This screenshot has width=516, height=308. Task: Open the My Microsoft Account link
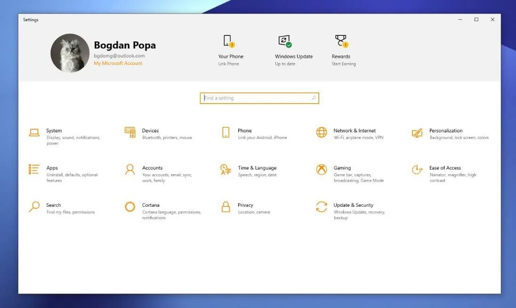pos(118,63)
